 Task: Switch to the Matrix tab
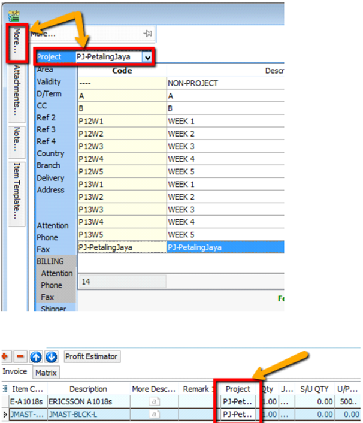click(46, 372)
